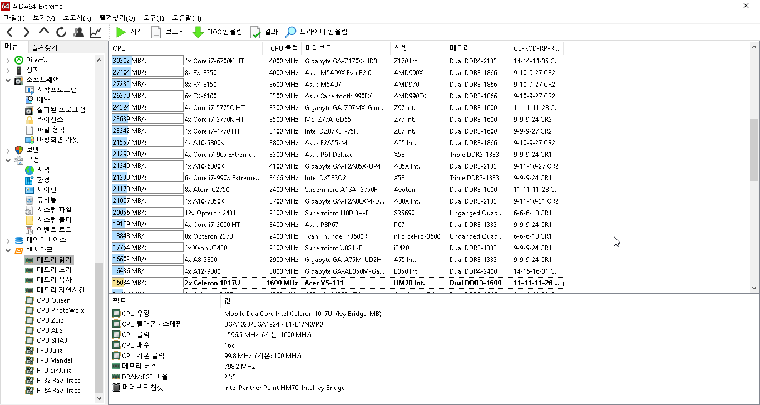Select the 휴지통 recycle bin icon

(29, 200)
